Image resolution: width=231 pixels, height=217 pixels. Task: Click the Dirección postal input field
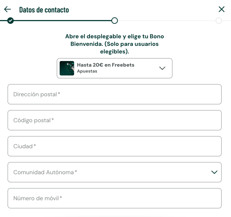click(x=114, y=94)
